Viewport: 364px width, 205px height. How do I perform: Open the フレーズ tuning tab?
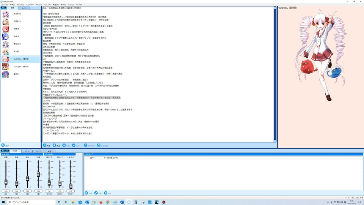38,151
